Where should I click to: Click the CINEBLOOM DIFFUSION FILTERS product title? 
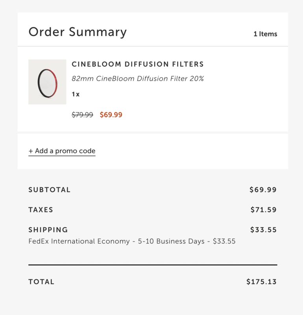click(138, 64)
